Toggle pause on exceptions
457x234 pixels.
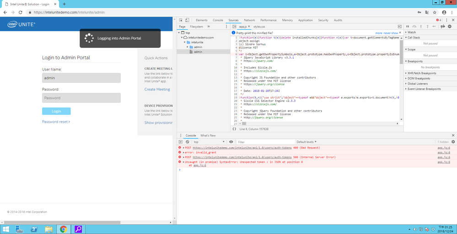[x=449, y=27]
